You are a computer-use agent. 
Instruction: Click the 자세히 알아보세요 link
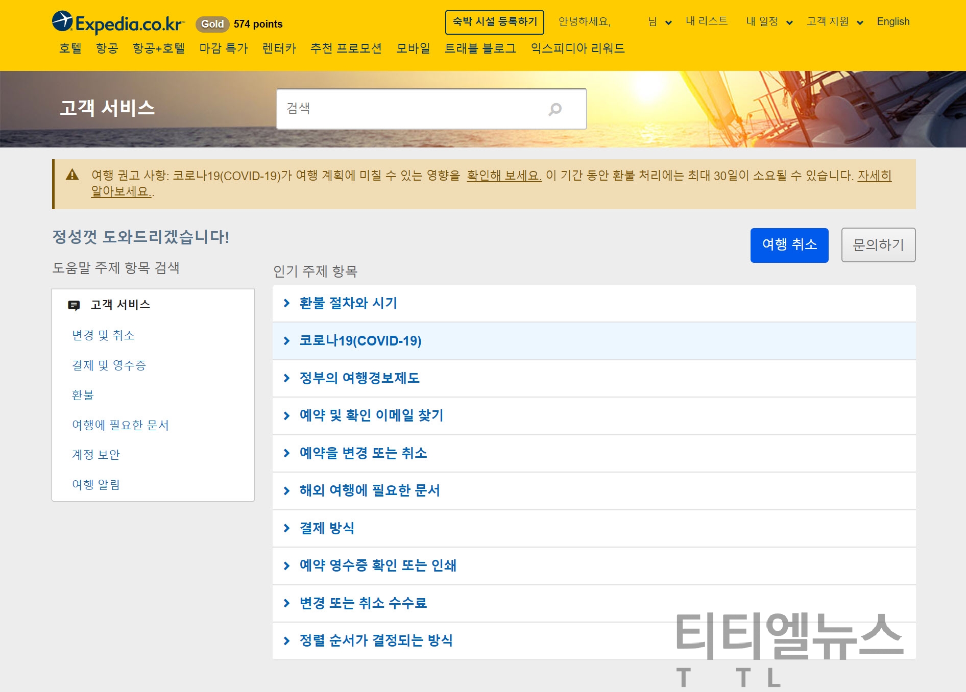click(874, 176)
